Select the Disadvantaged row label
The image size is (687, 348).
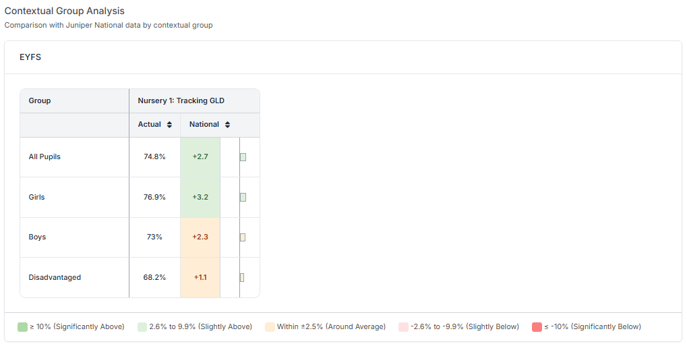(x=55, y=277)
